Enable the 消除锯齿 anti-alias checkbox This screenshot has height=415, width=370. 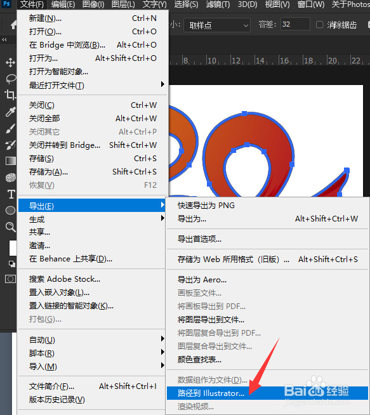click(x=319, y=25)
